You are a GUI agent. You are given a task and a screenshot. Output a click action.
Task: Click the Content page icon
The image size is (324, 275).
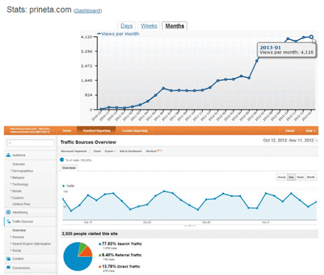click(x=9, y=259)
